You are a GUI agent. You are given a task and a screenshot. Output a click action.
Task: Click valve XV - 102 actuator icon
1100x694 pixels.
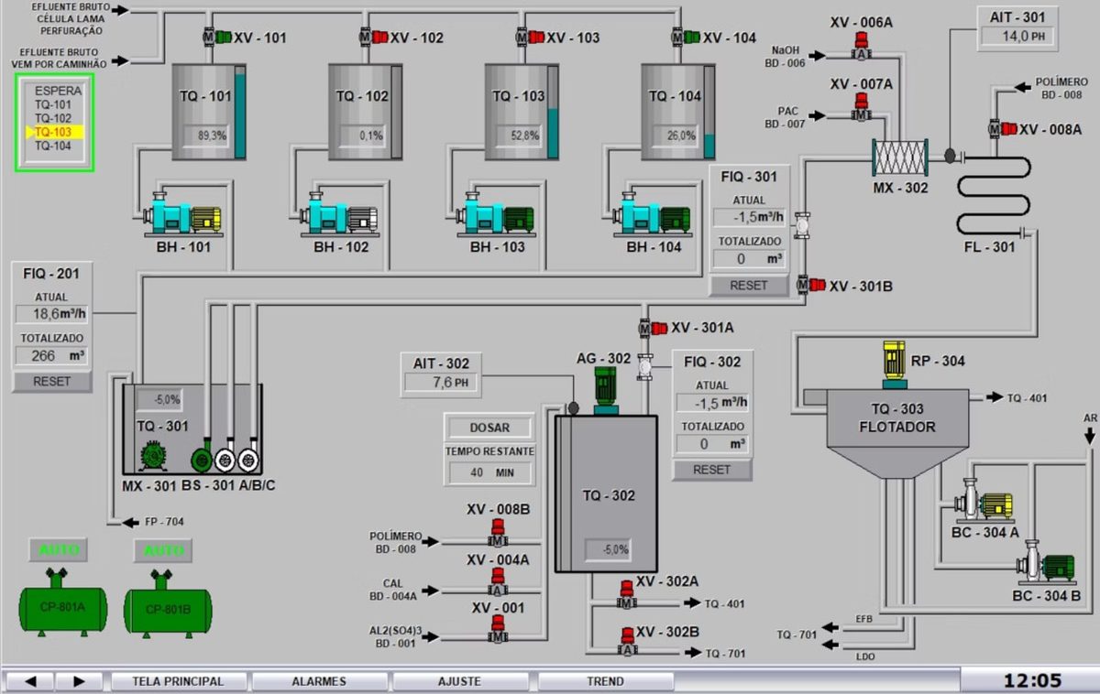pyautogui.click(x=372, y=38)
